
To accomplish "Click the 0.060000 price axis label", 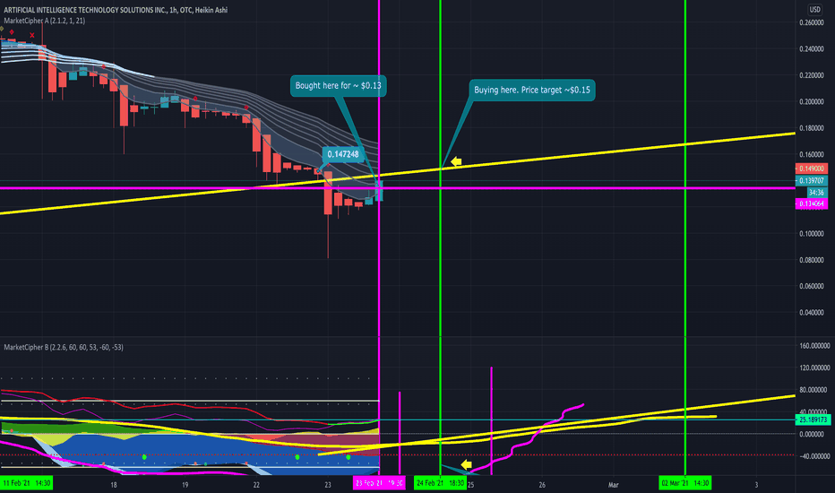I will tap(811, 286).
